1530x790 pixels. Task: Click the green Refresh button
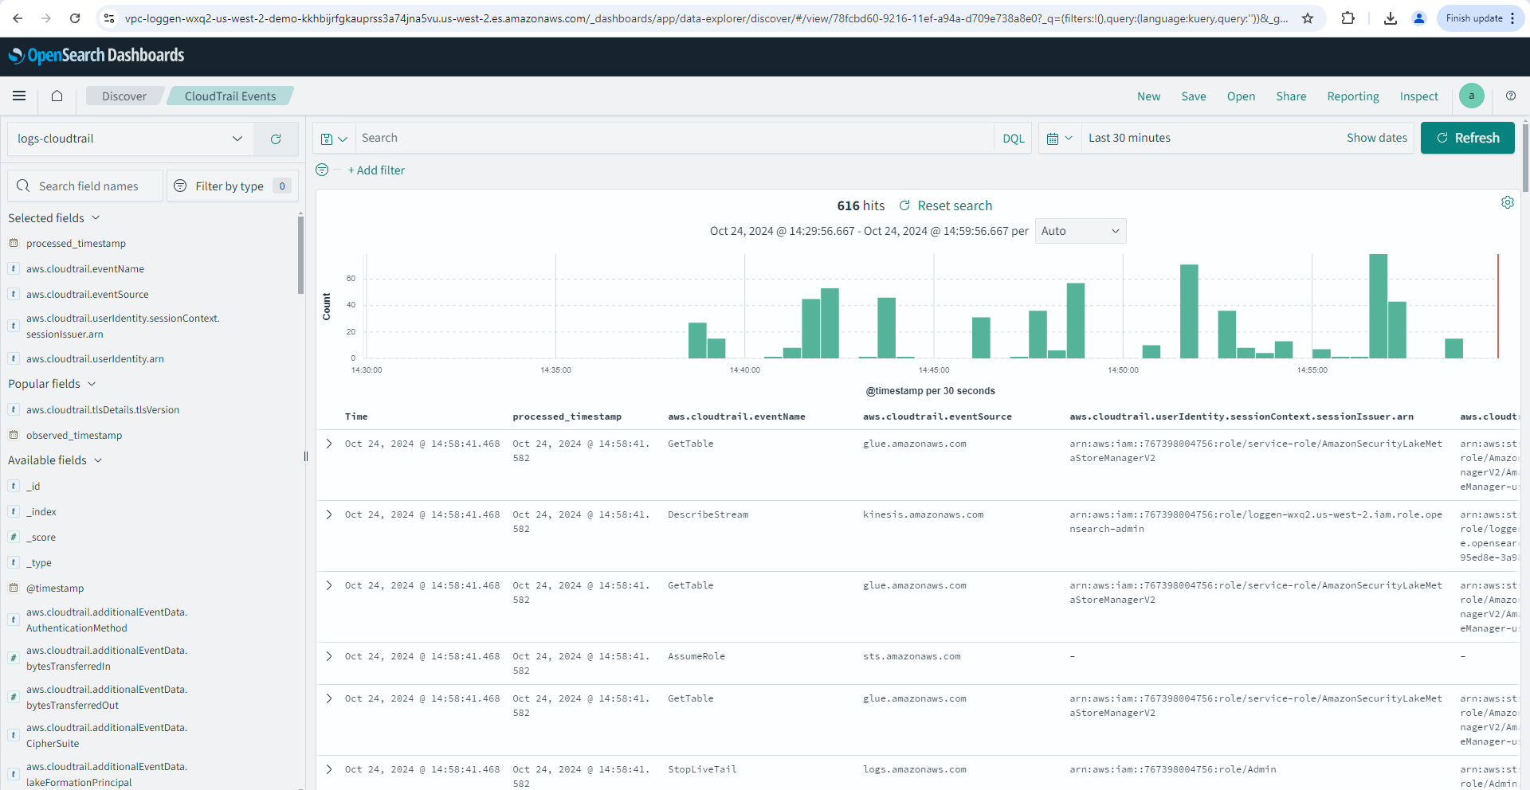pos(1468,138)
